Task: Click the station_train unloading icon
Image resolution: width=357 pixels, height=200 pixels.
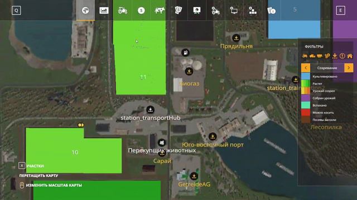Action: pyautogui.click(x=296, y=79)
